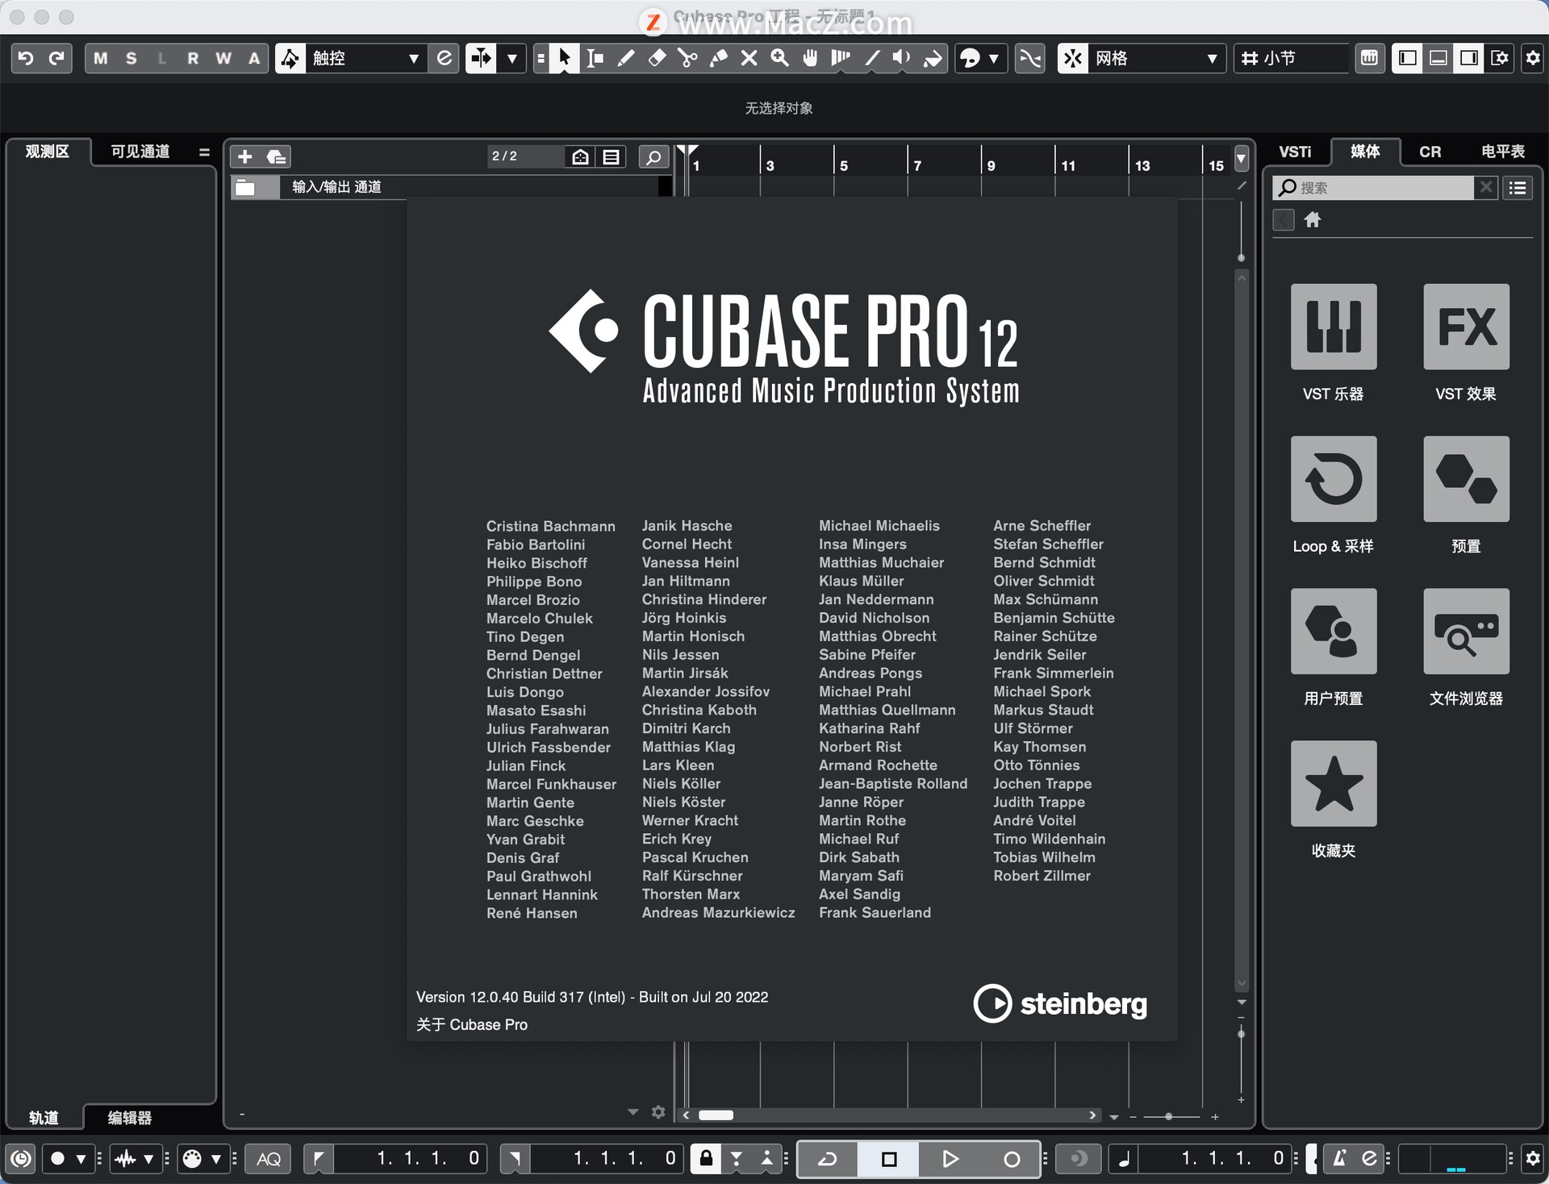Open the VST Instruments media tile
Screen dimensions: 1549x1184
[1333, 327]
